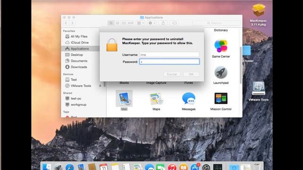Click the Dictionary app label
Viewport: 303px width, 170px height.
click(x=221, y=30)
